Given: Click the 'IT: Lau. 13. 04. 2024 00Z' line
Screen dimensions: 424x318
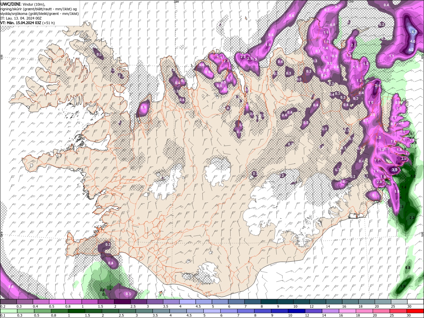Looking at the screenshot, I should 20,18.
